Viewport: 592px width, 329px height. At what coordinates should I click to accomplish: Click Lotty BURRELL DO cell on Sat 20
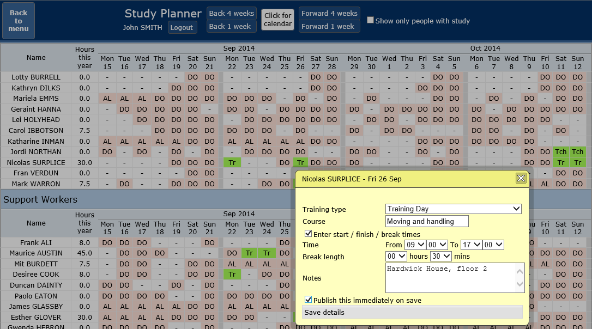pyautogui.click(x=192, y=77)
